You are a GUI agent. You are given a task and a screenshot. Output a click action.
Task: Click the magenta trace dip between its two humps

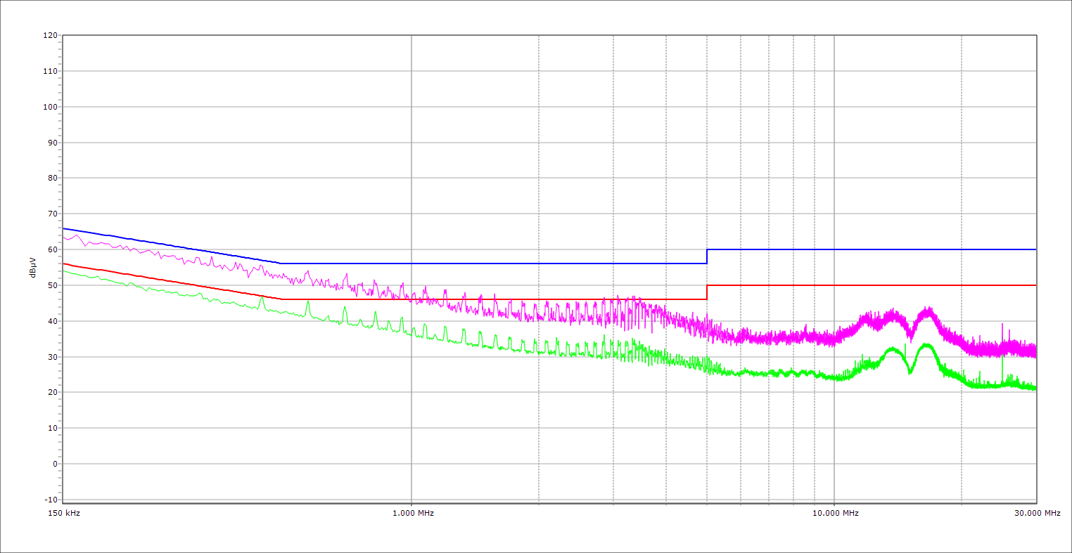911,336
